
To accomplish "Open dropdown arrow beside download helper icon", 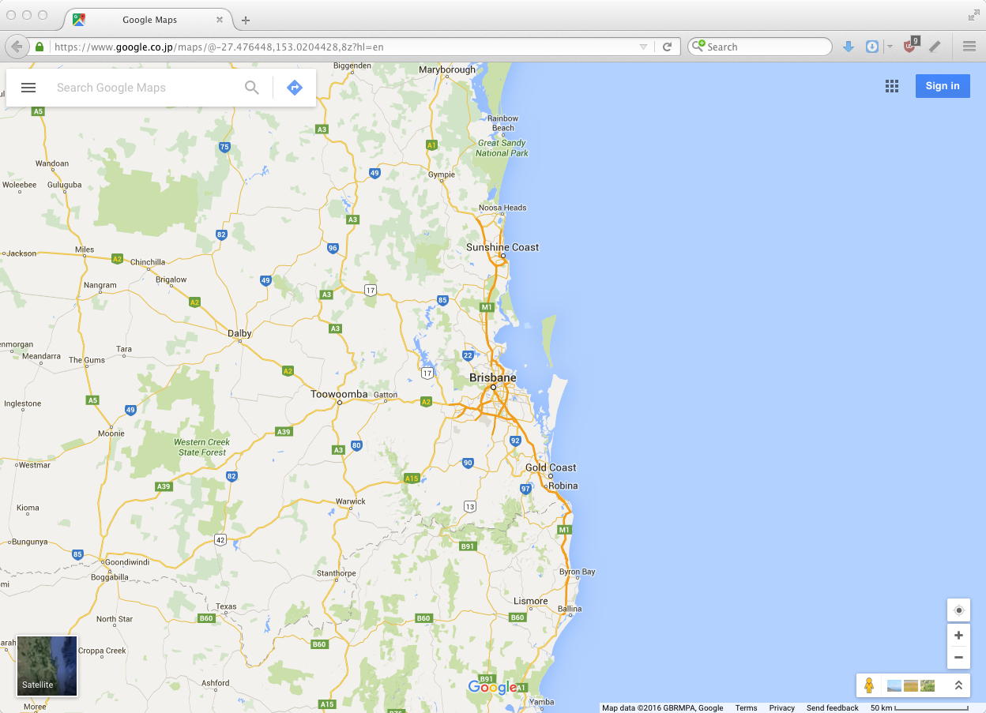I will coord(890,47).
